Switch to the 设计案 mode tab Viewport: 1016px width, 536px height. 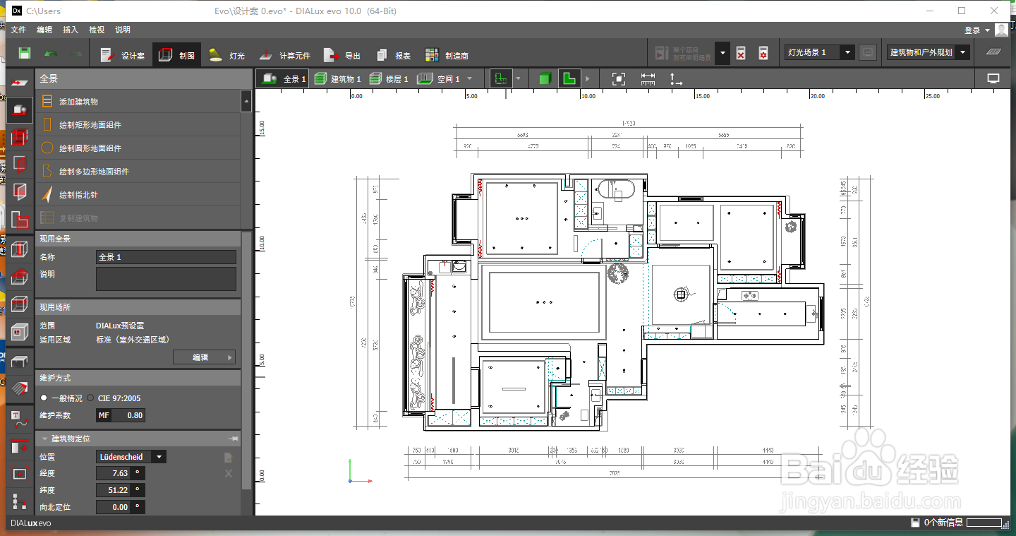tap(122, 55)
